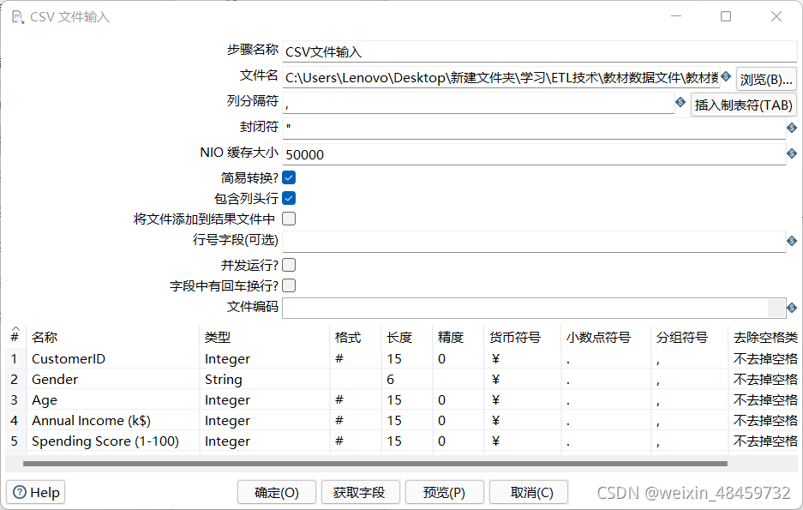Sort the table by the 名称 column header
This screenshot has height=510, width=803.
[x=112, y=338]
